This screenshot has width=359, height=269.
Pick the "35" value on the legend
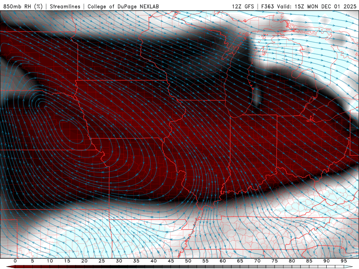[x=136, y=261]
